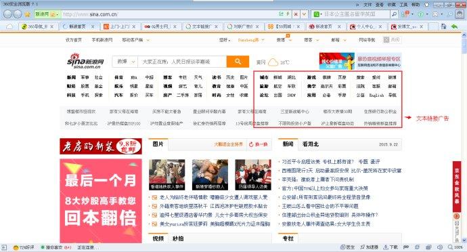Open the 秒拍 tab
This screenshot has height=252, width=467.
[178, 238]
